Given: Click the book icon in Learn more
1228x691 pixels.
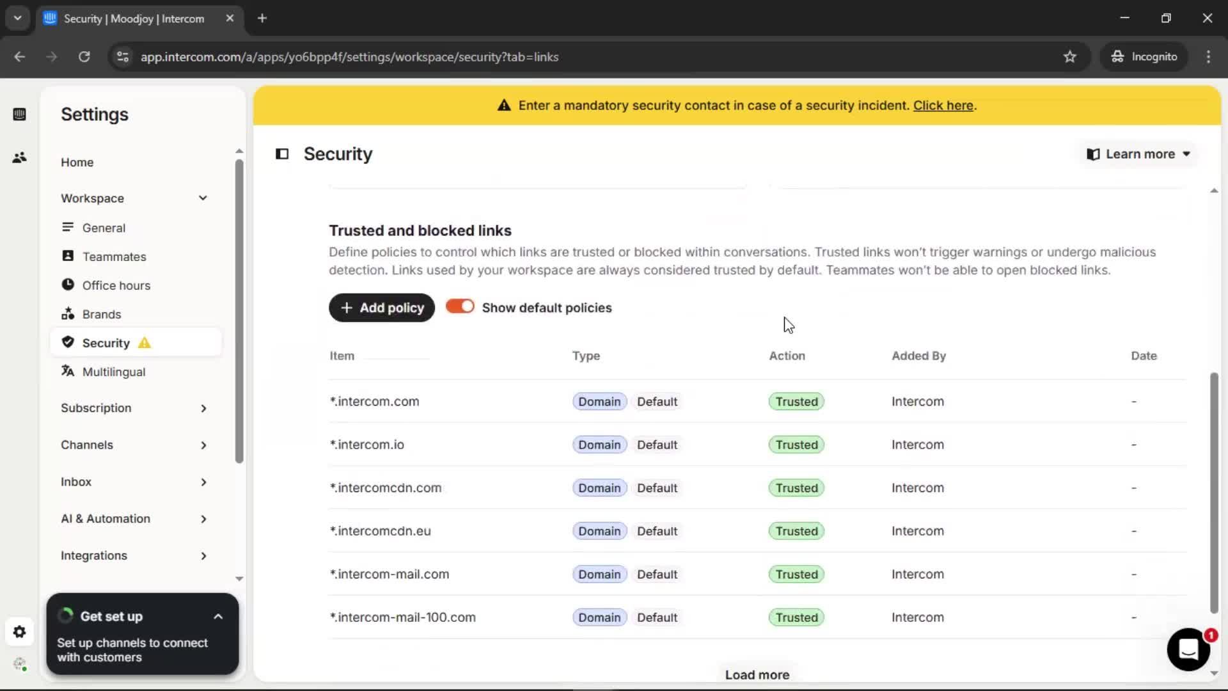Looking at the screenshot, I should [1093, 154].
